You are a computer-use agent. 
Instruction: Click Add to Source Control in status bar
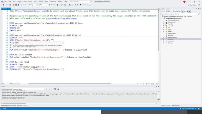(188, 109)
